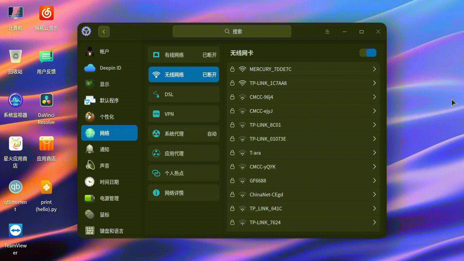Open 个性化 settings in the sidebar

[109, 117]
